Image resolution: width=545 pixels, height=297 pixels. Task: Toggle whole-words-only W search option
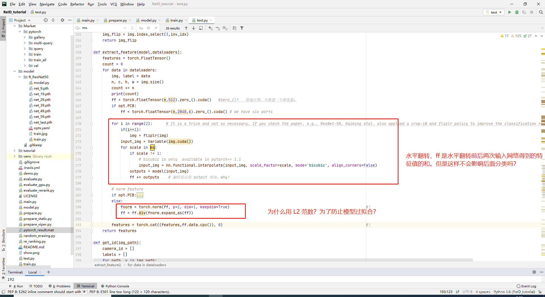click(148, 28)
